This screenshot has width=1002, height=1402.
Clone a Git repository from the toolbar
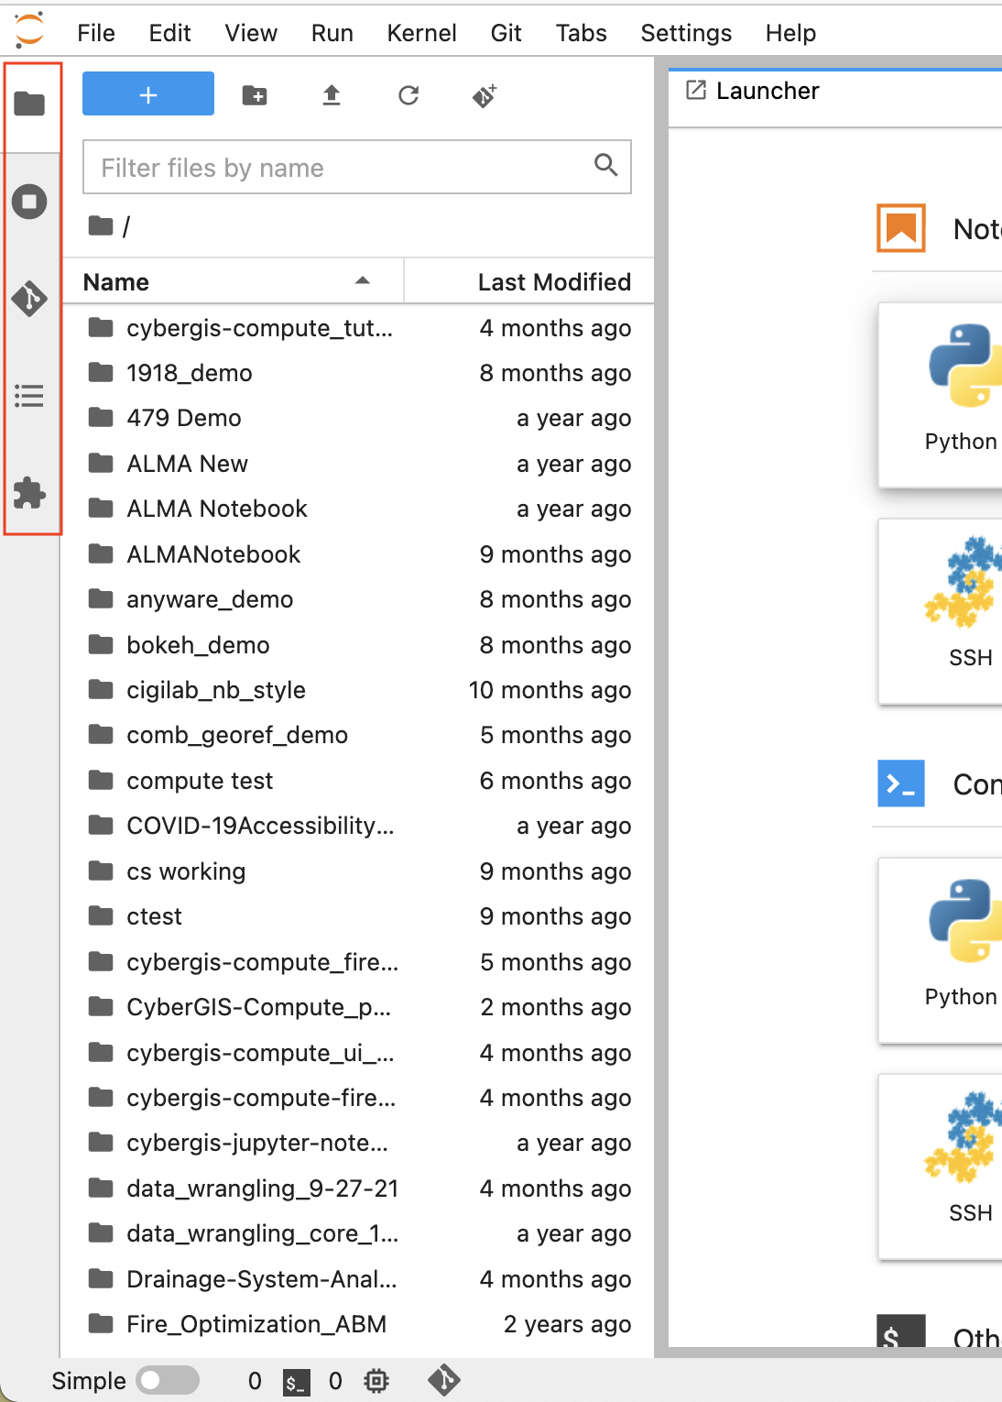tap(484, 94)
